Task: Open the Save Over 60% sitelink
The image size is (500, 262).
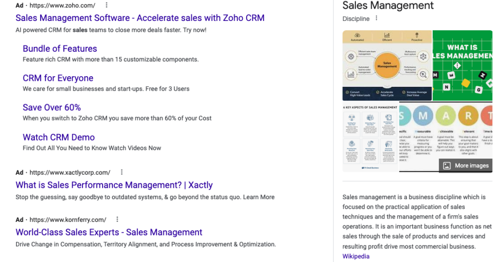Action: pyautogui.click(x=52, y=107)
